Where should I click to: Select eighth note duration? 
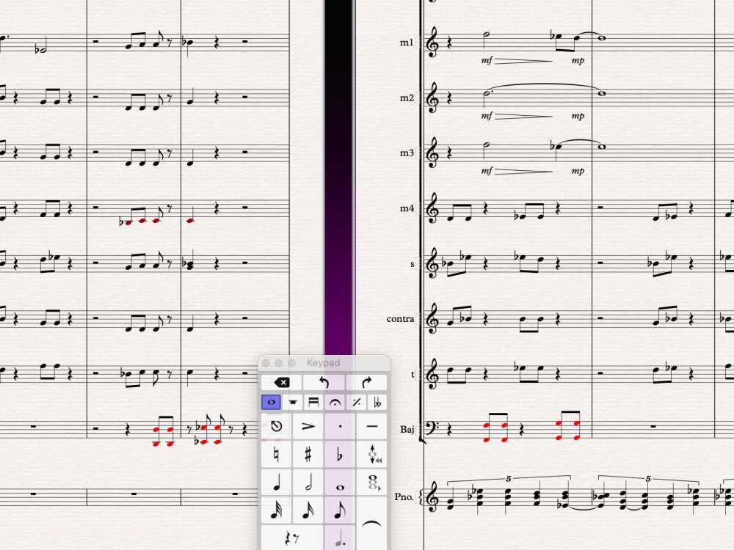tap(340, 510)
